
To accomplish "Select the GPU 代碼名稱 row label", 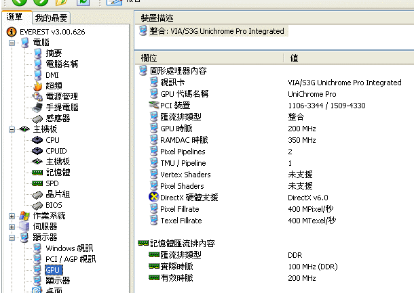I will point(185,94).
